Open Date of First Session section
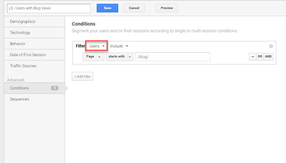This screenshot has width=286, height=163. point(28,55)
